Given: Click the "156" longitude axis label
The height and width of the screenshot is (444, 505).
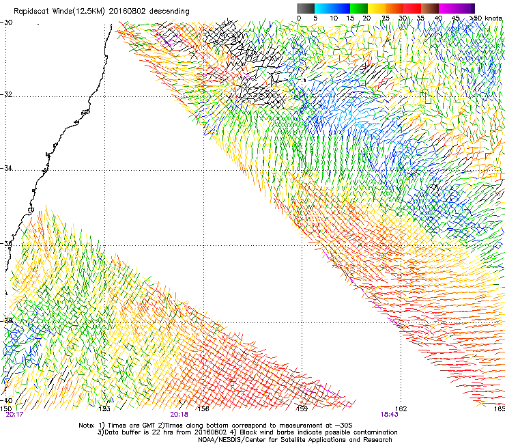Looking at the screenshot, I should (x=203, y=409).
